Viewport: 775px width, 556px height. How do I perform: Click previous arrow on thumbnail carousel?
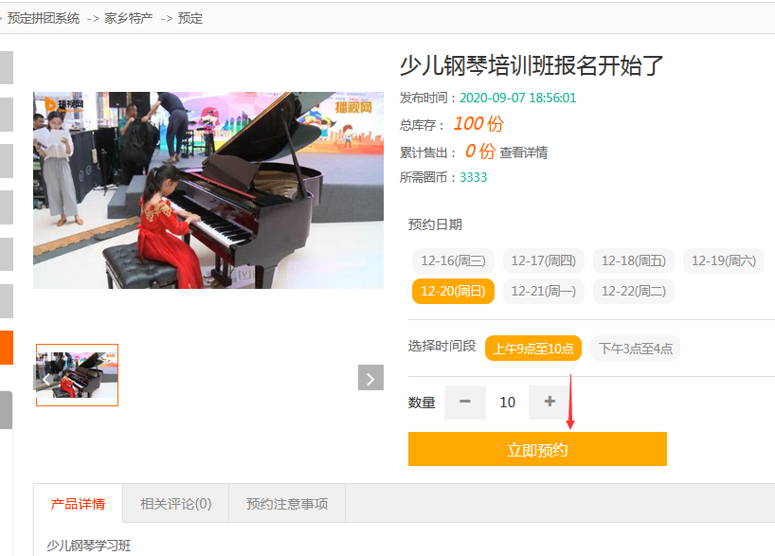click(45, 378)
